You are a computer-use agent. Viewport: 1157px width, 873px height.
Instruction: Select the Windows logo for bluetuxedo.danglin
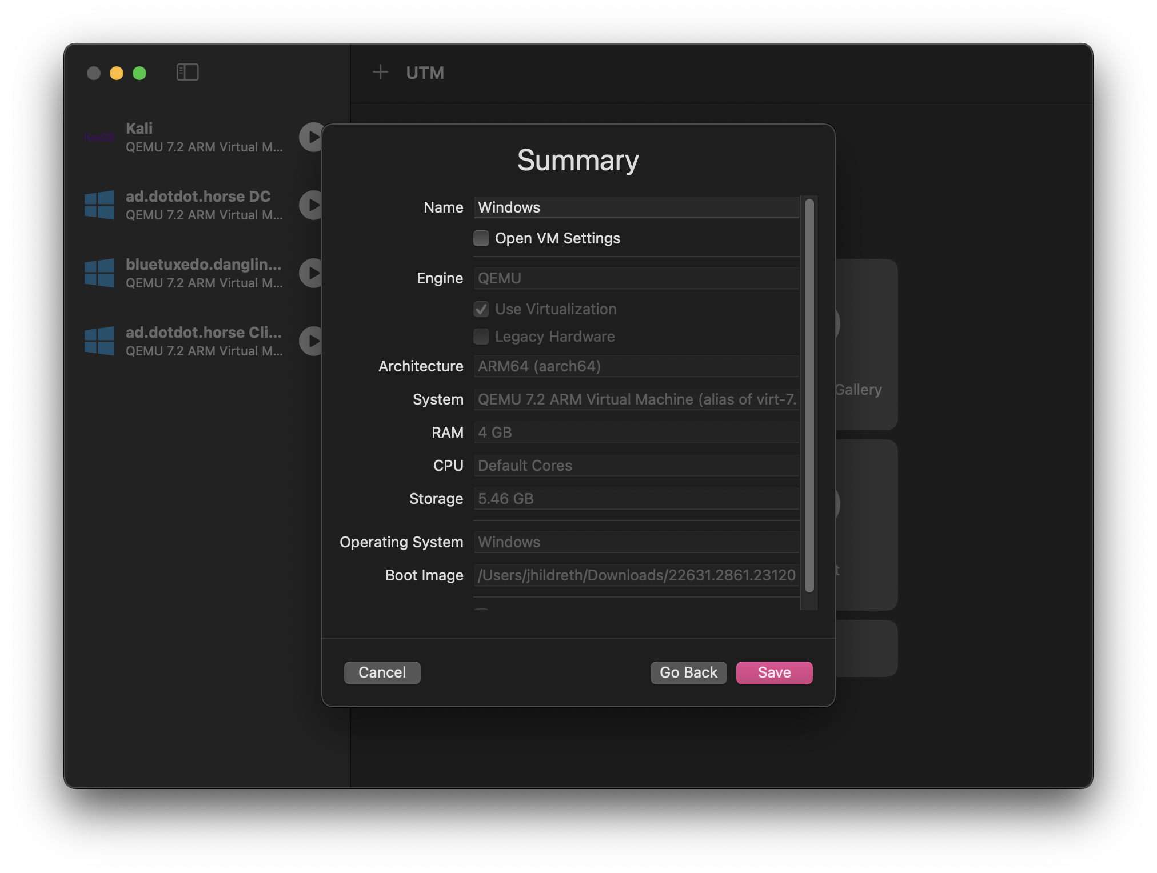[99, 273]
